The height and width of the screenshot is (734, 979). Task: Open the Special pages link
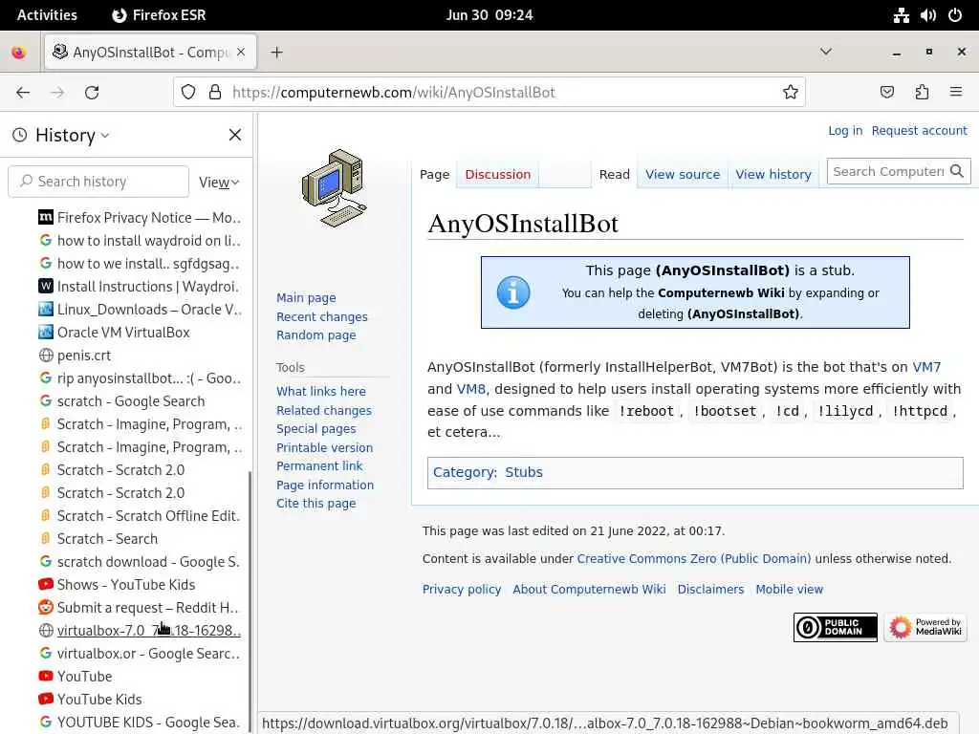point(315,429)
